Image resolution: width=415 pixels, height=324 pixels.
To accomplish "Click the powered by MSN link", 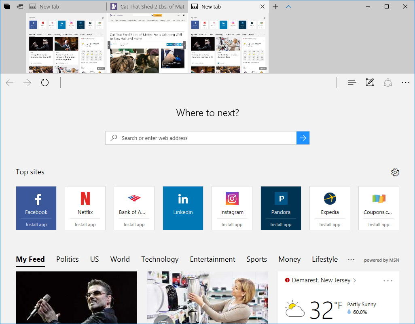I will 381,260.
